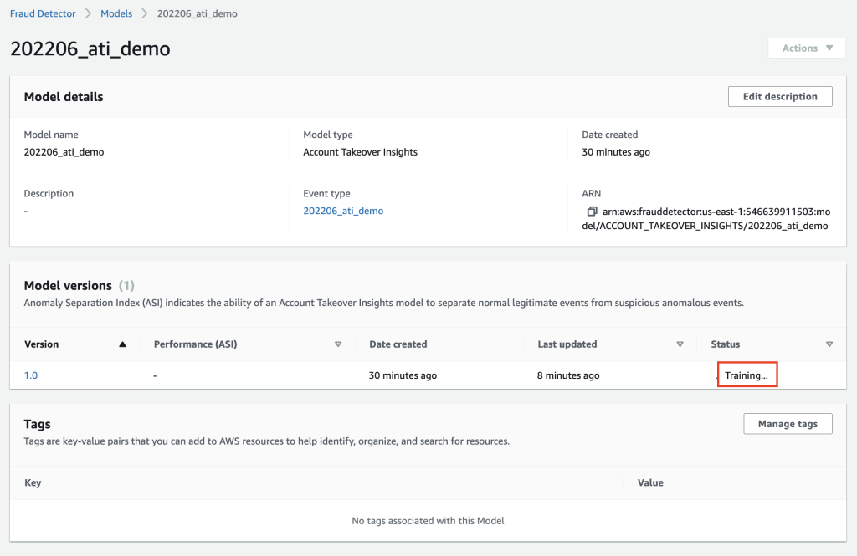This screenshot has height=556, width=857.
Task: Sort by Performance (ASI) using its arrow
Action: click(338, 344)
